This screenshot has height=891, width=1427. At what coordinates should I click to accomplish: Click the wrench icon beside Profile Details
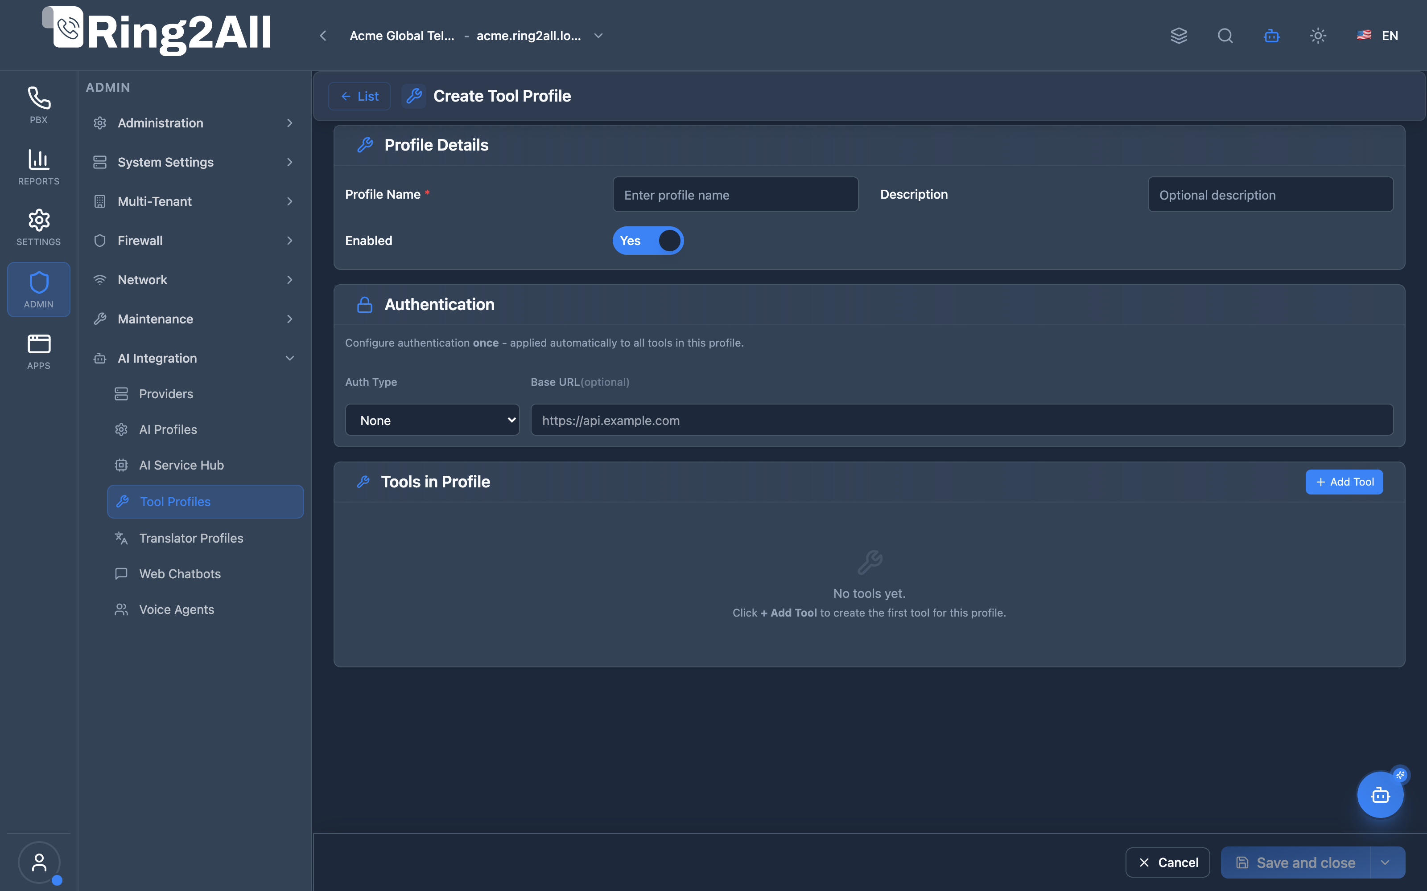point(365,145)
